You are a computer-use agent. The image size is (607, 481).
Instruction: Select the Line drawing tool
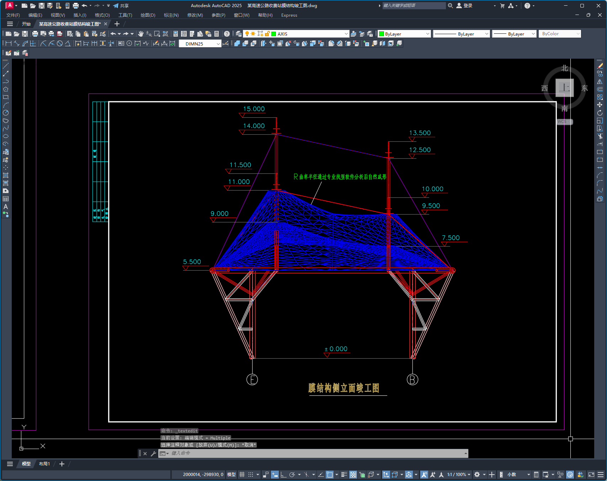tap(6, 66)
